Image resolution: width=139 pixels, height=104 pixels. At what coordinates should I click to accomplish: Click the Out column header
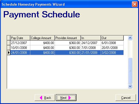(112, 38)
